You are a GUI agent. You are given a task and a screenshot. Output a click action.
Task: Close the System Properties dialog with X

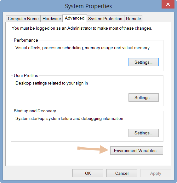click(168, 4)
